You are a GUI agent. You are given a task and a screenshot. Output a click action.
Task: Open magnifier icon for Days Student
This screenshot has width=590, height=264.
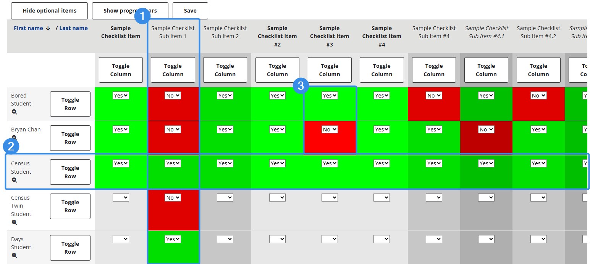(15, 256)
